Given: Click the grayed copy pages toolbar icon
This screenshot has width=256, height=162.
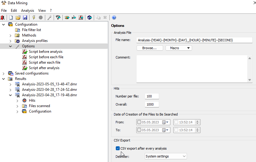Looking at the screenshot, I should point(98,17).
